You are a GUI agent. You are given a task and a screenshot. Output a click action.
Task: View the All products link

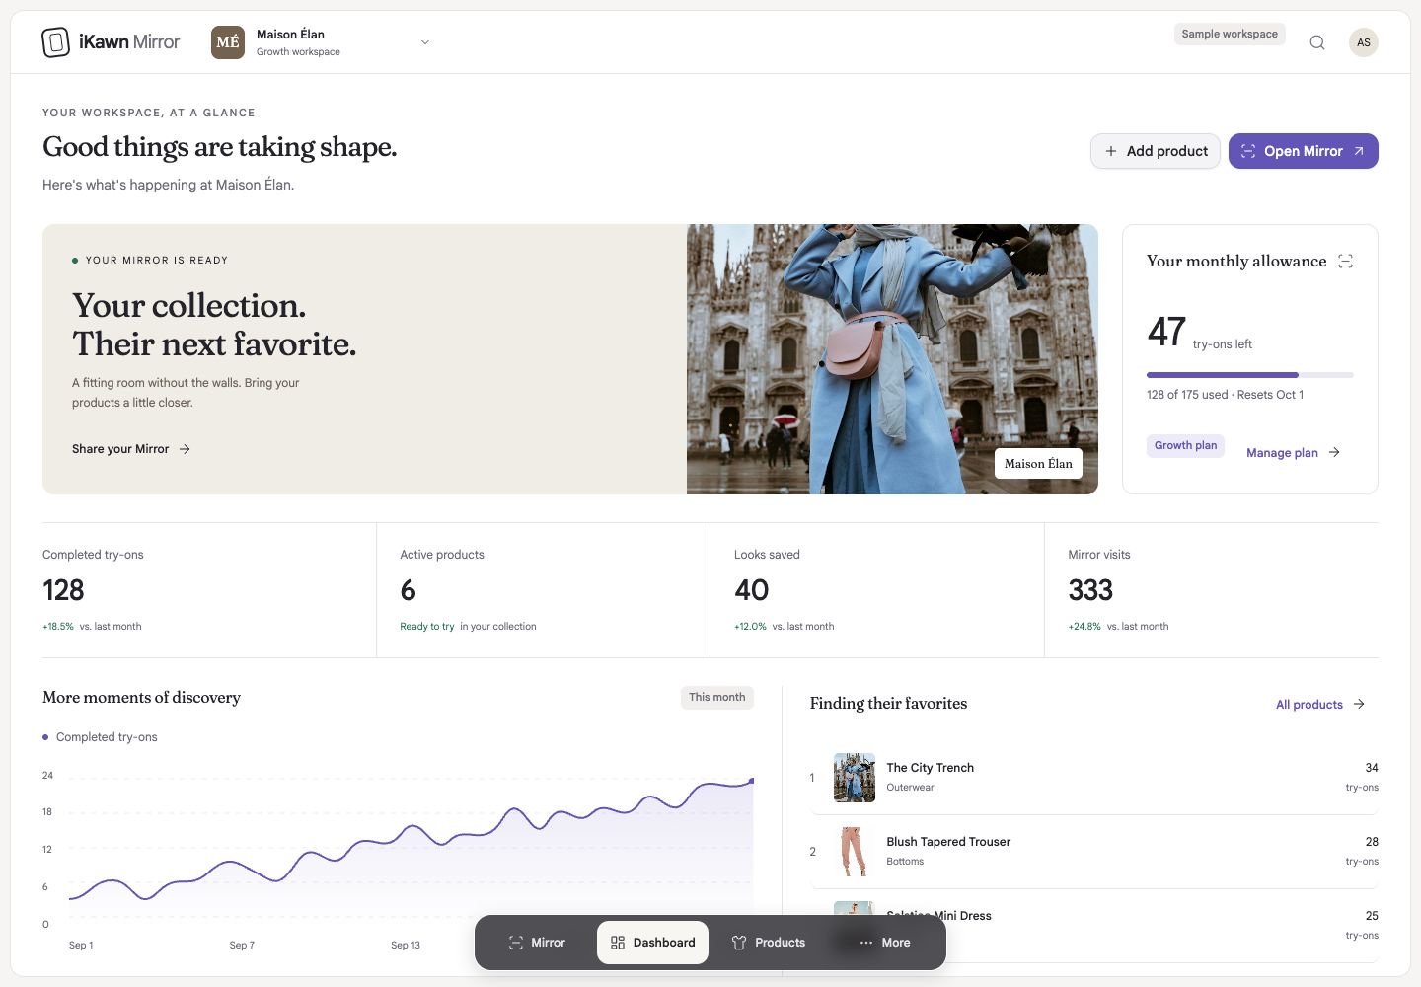tap(1320, 704)
